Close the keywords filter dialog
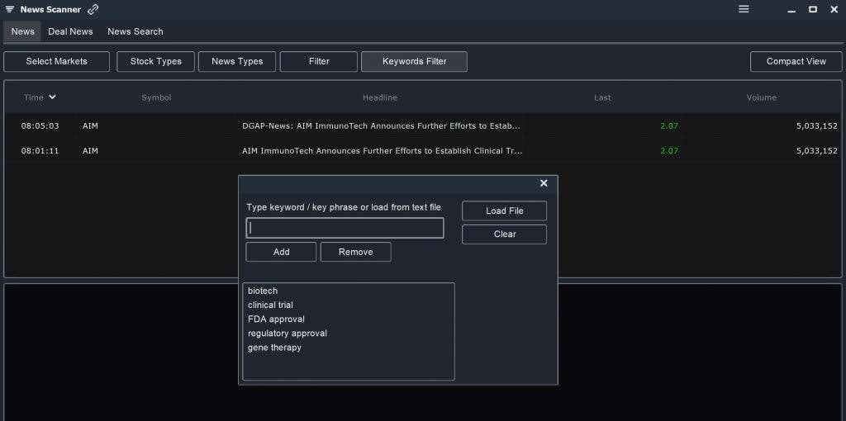Image resolution: width=846 pixels, height=421 pixels. [x=544, y=183]
